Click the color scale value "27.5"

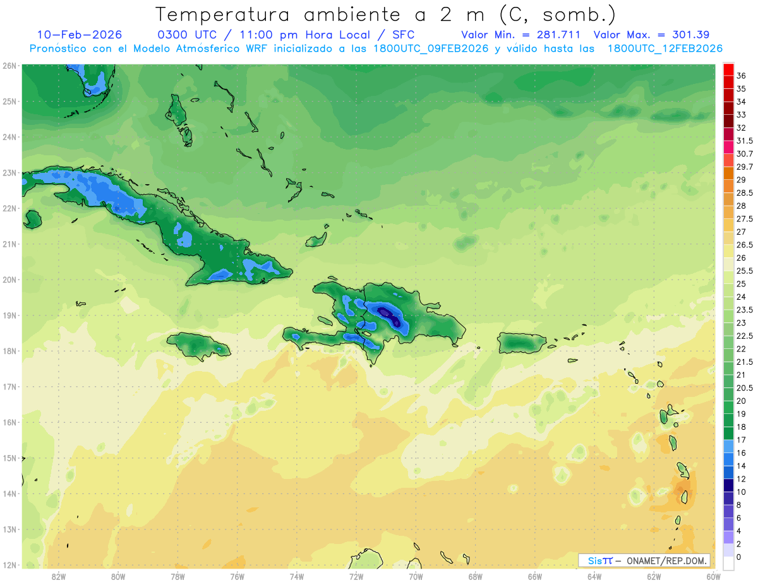click(x=745, y=219)
